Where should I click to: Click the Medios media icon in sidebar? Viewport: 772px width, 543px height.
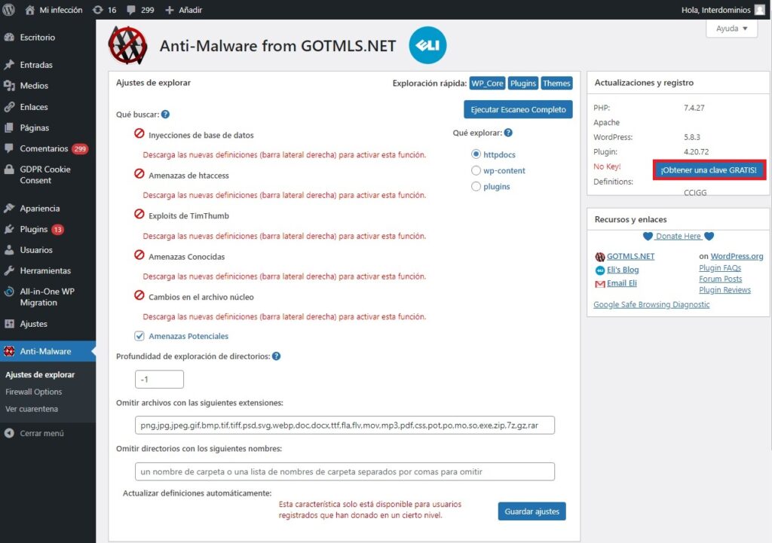(9, 86)
